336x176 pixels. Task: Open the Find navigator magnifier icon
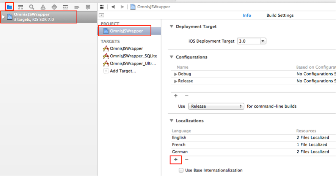[32, 7]
